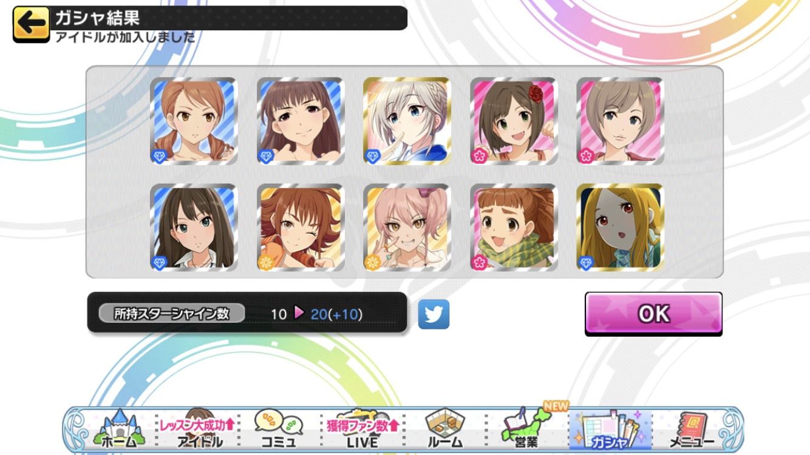This screenshot has height=455, width=810.
Task: Go to the LIVE menu
Action: click(362, 429)
